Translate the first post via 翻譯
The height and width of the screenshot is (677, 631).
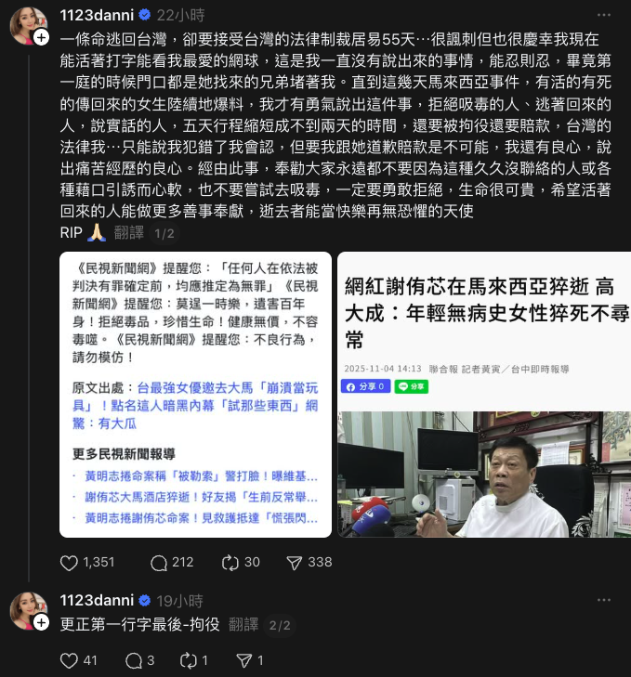[x=129, y=233]
